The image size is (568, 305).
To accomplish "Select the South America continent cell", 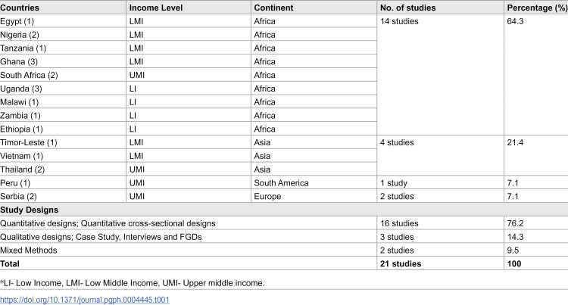I will [281, 183].
